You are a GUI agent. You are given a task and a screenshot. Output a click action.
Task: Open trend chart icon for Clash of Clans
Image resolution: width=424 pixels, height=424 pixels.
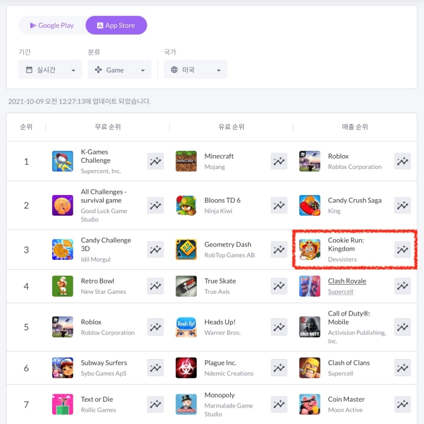point(402,368)
